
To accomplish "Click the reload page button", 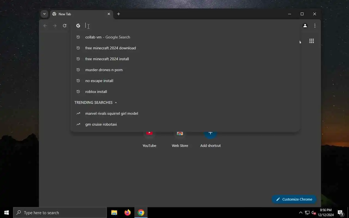I will (x=65, y=26).
